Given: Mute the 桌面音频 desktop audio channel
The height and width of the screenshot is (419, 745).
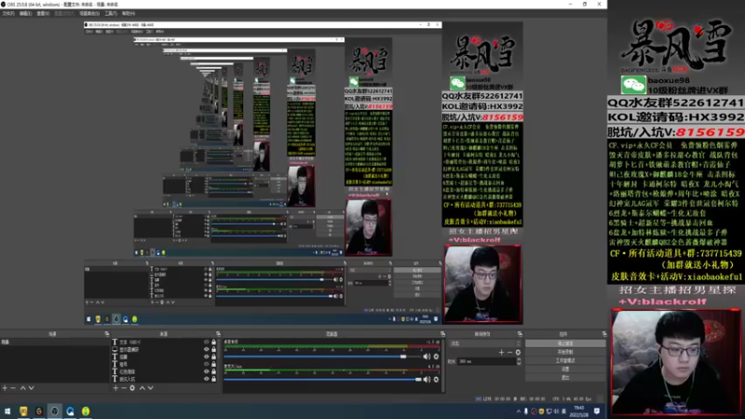Looking at the screenshot, I should tap(427, 357).
